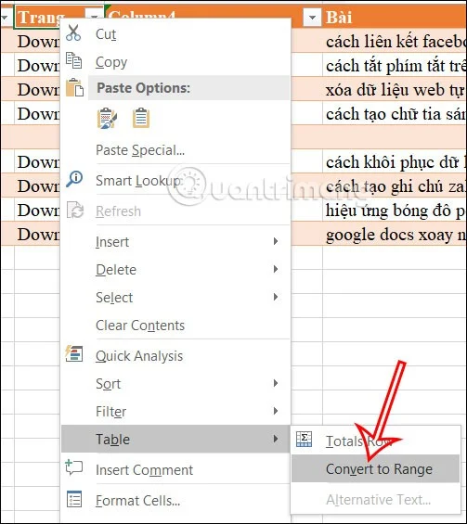The height and width of the screenshot is (524, 467).
Task: Click cell 'cách khôi phục dữ'
Action: click(395, 161)
